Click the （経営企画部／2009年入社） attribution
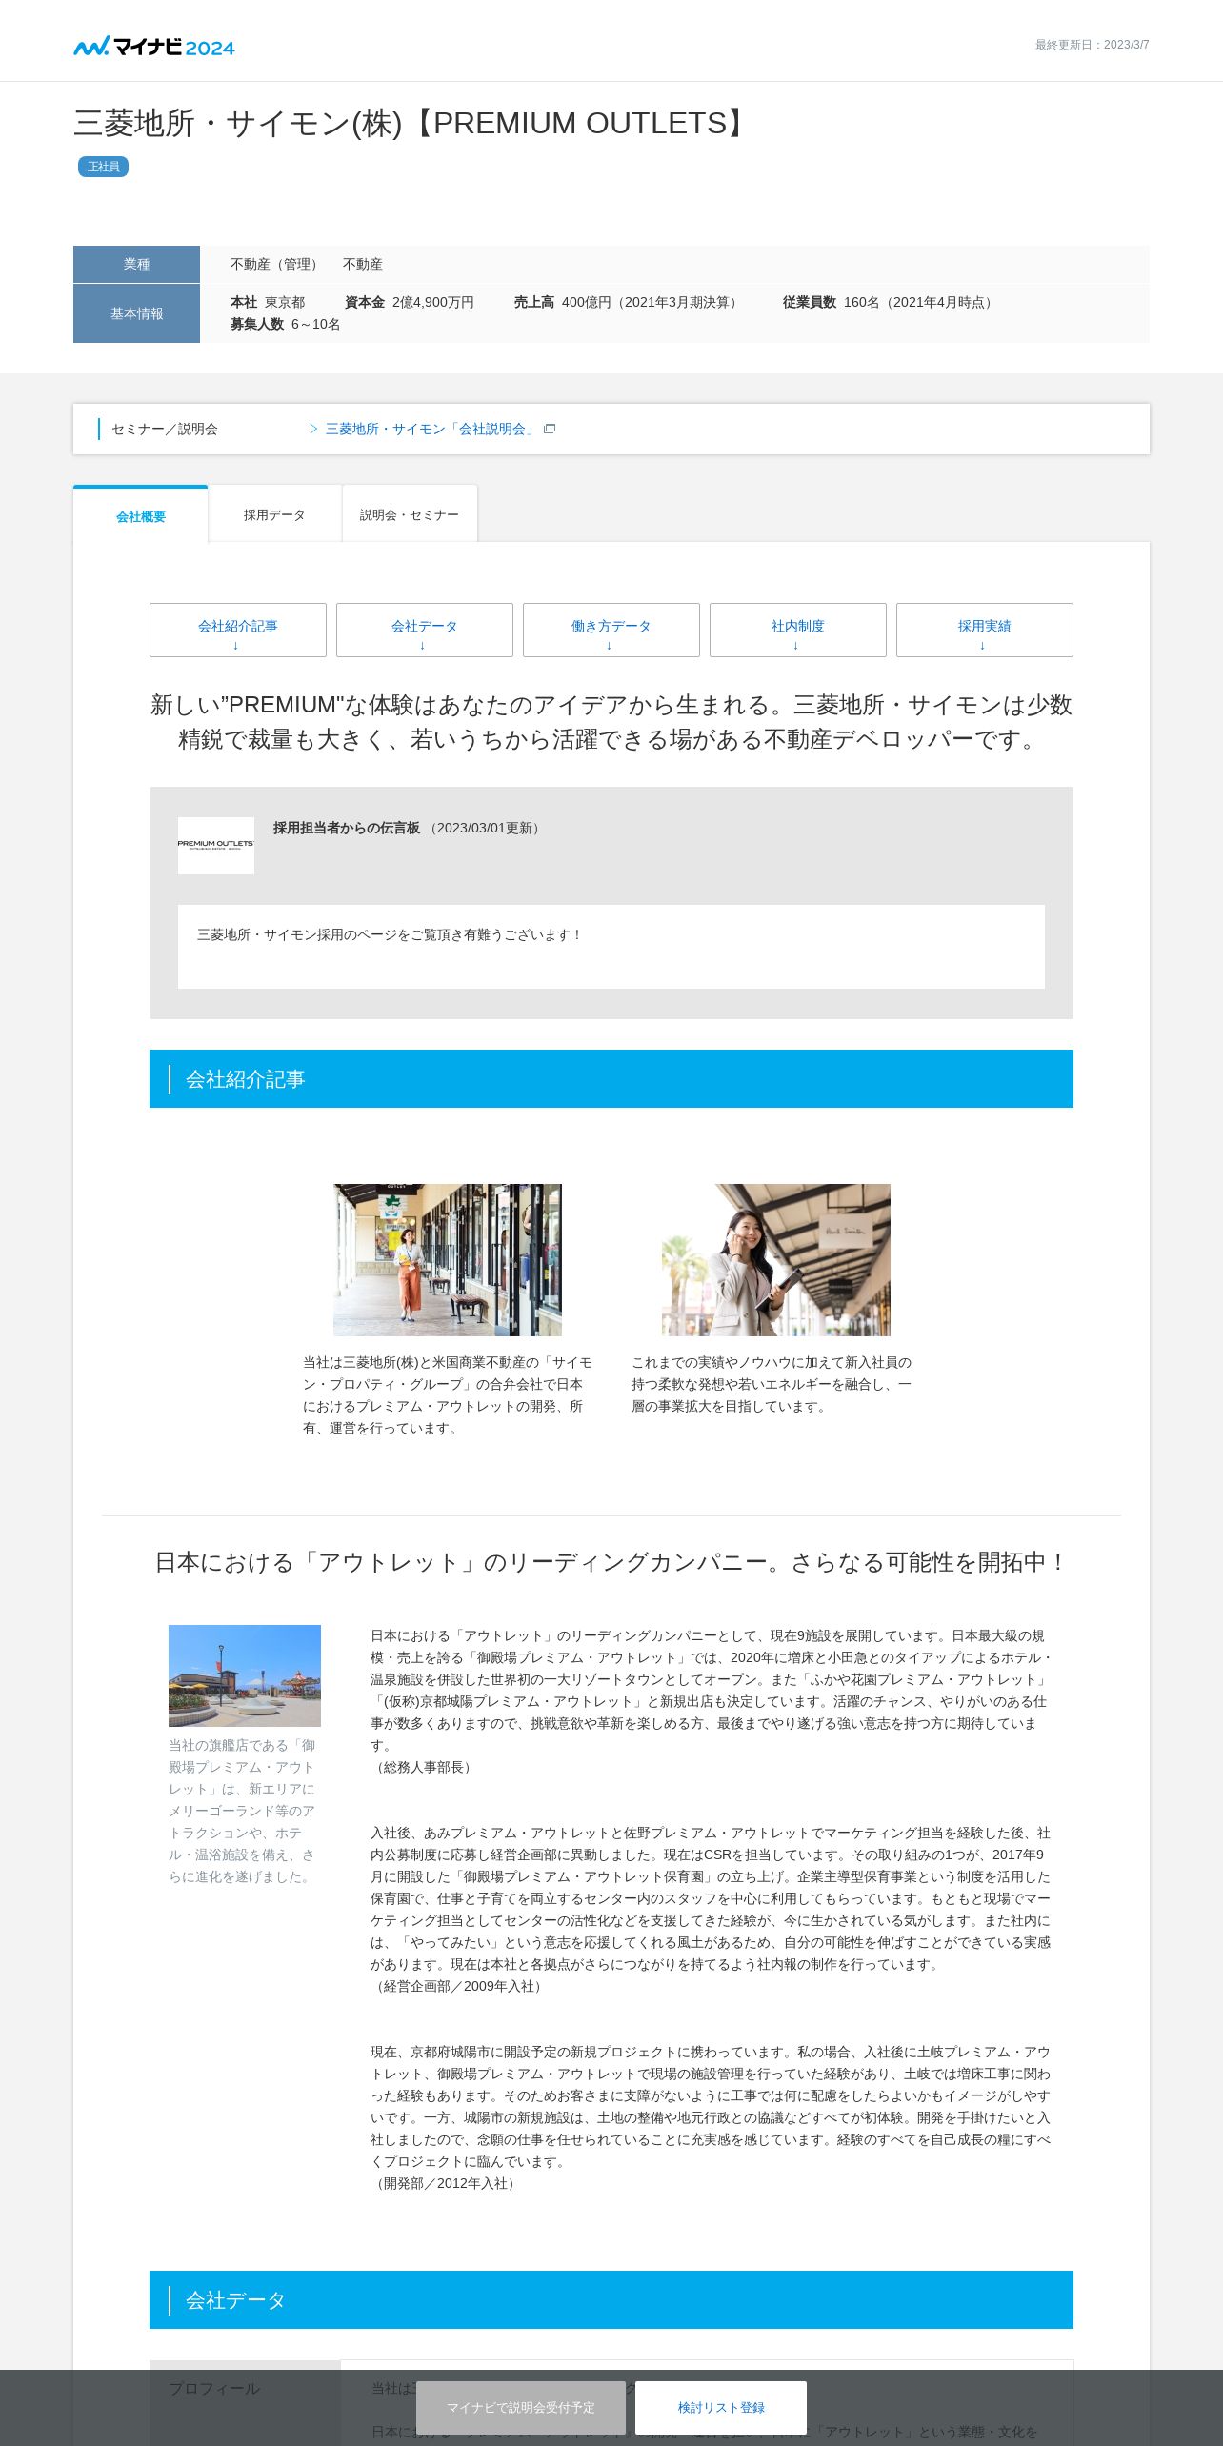Screen dimensions: 1223x2446 tap(458, 1986)
